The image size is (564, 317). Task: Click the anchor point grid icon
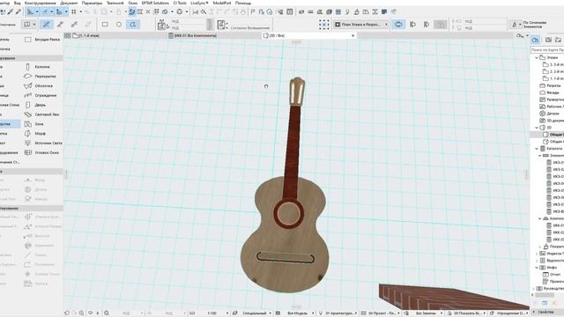tap(324, 25)
